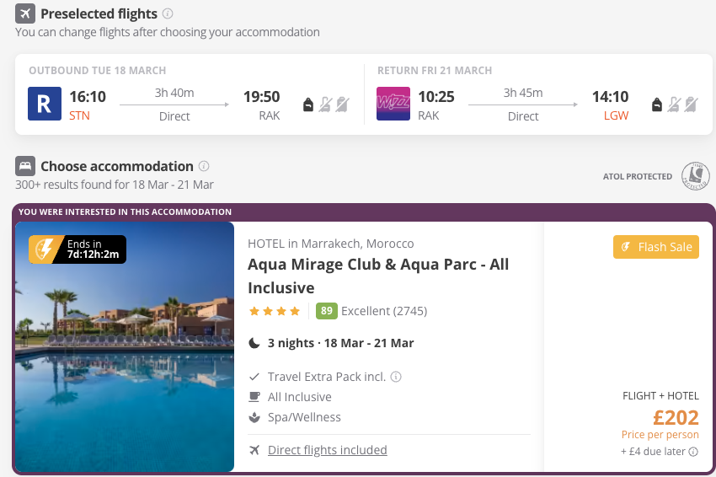Click the 89 Excellent review score
This screenshot has width=716, height=477.
pos(371,311)
